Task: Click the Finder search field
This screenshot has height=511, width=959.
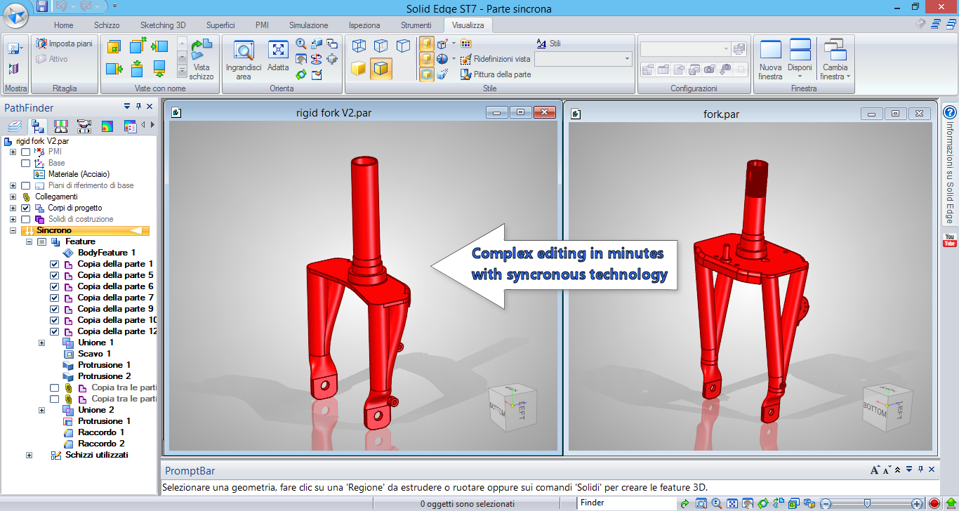Action: click(626, 503)
